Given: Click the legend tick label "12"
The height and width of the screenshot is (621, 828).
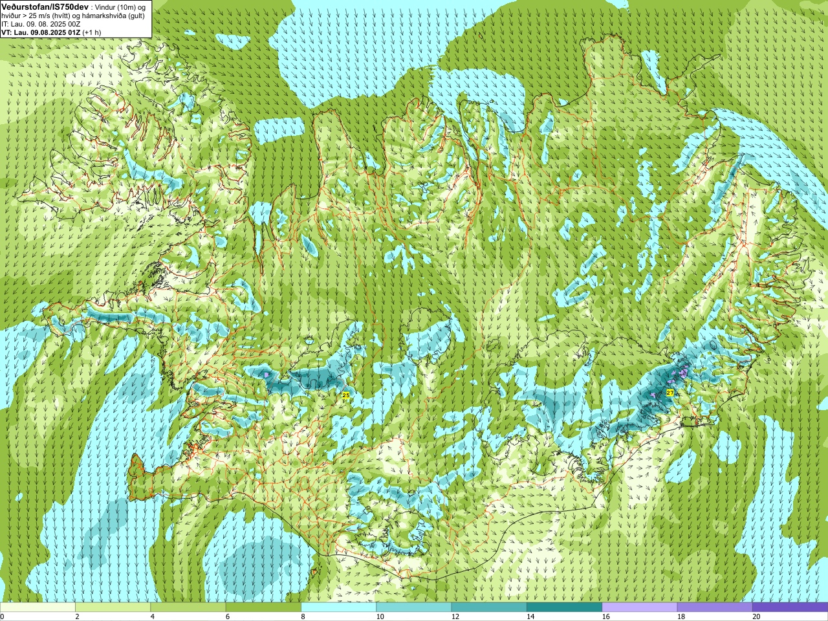Looking at the screenshot, I should pos(455,616).
